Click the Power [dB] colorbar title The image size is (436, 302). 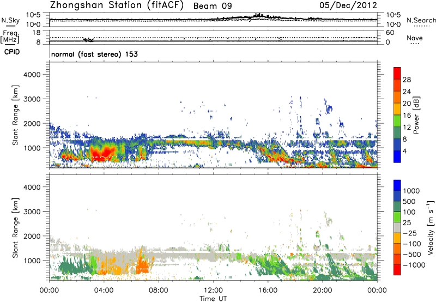point(416,115)
